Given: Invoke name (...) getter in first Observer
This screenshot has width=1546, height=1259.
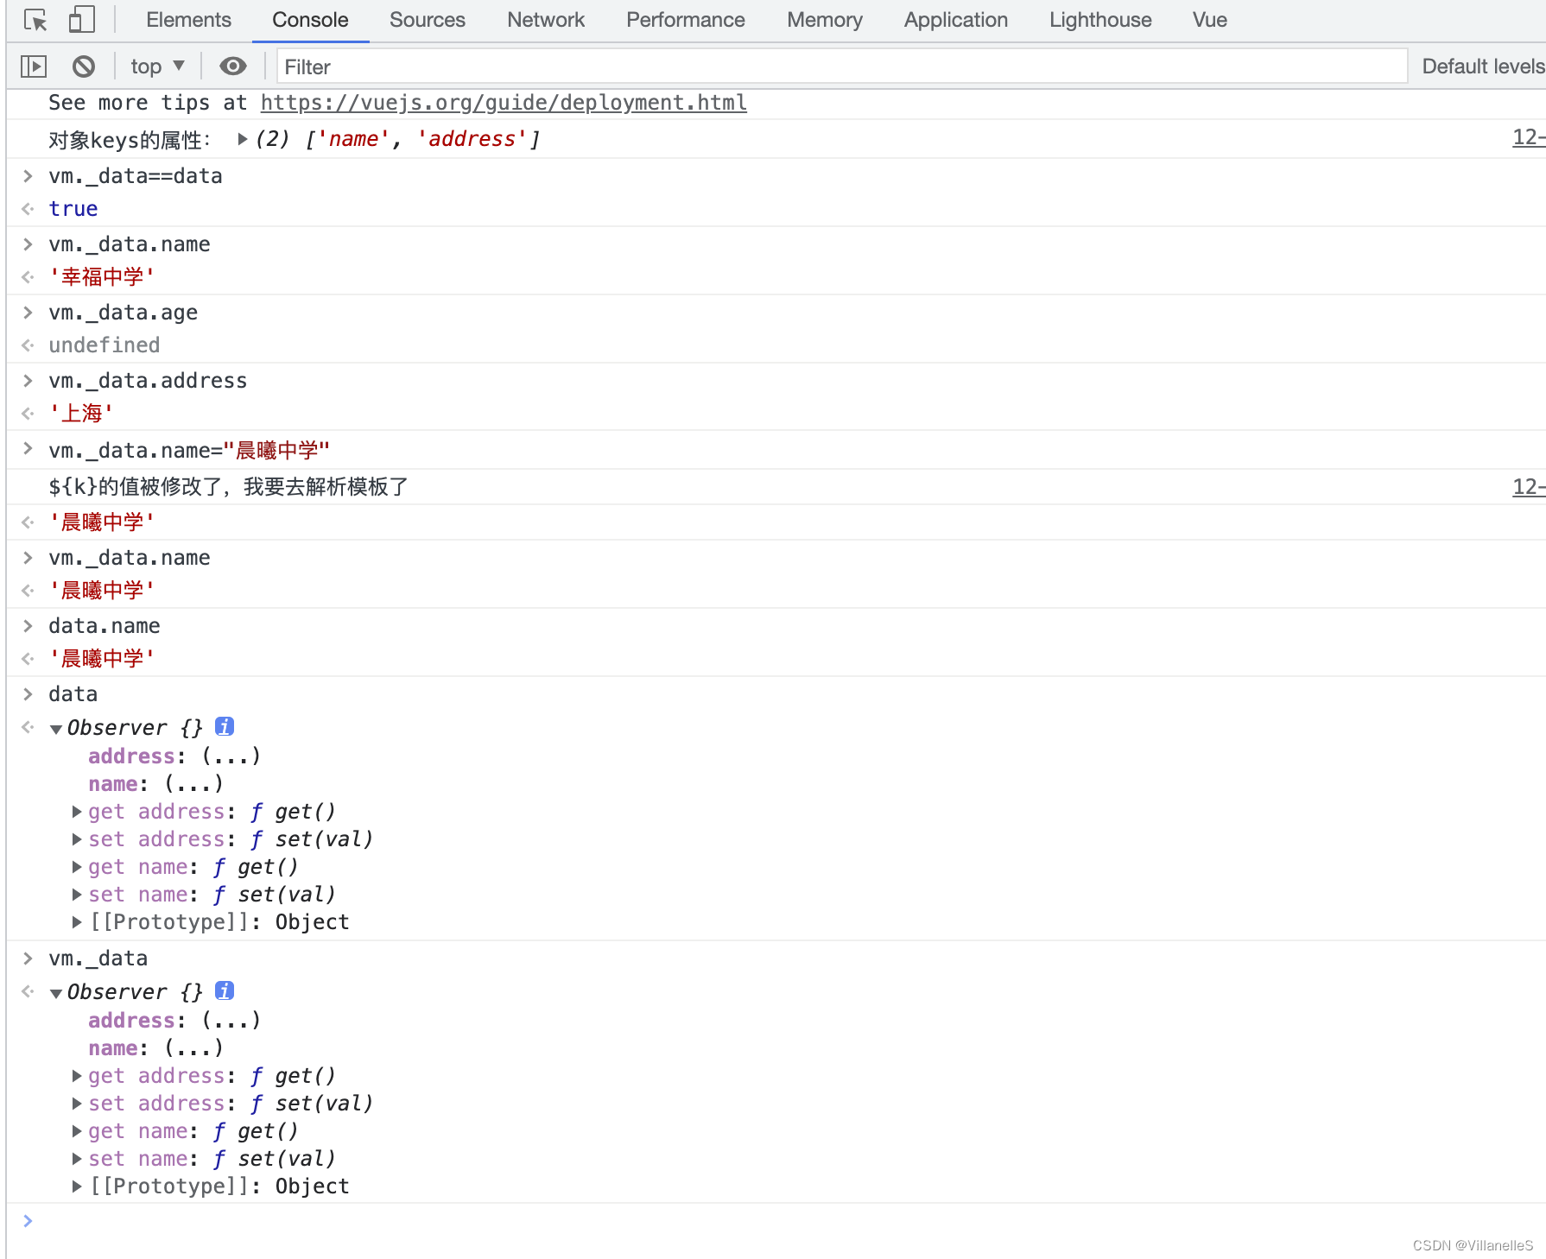Looking at the screenshot, I should click(x=194, y=784).
